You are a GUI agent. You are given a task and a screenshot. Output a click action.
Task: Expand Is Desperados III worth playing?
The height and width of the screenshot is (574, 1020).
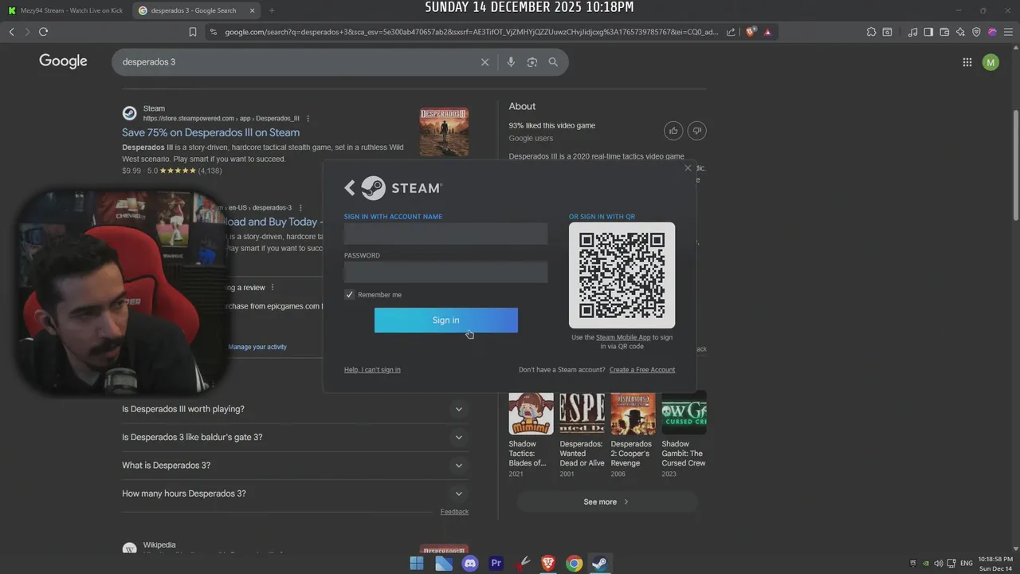293,409
